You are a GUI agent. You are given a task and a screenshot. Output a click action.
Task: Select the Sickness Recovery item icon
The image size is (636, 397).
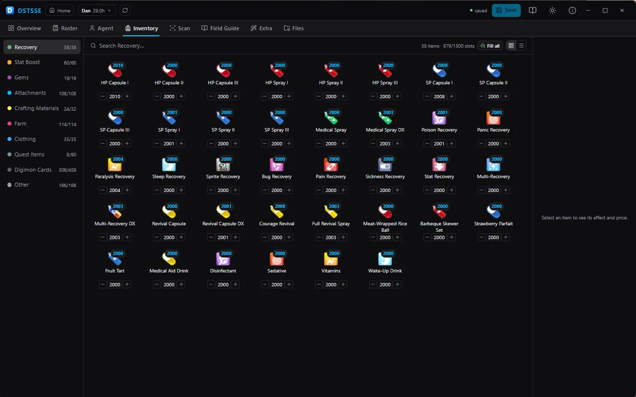pyautogui.click(x=385, y=164)
